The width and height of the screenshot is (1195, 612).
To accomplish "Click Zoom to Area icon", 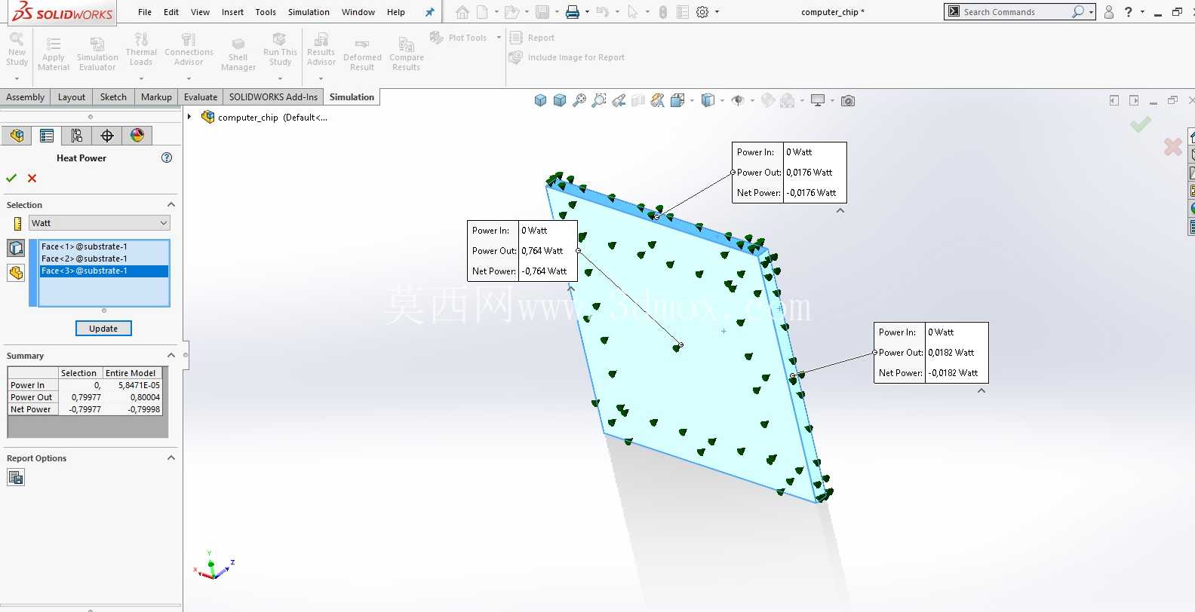I will (599, 100).
